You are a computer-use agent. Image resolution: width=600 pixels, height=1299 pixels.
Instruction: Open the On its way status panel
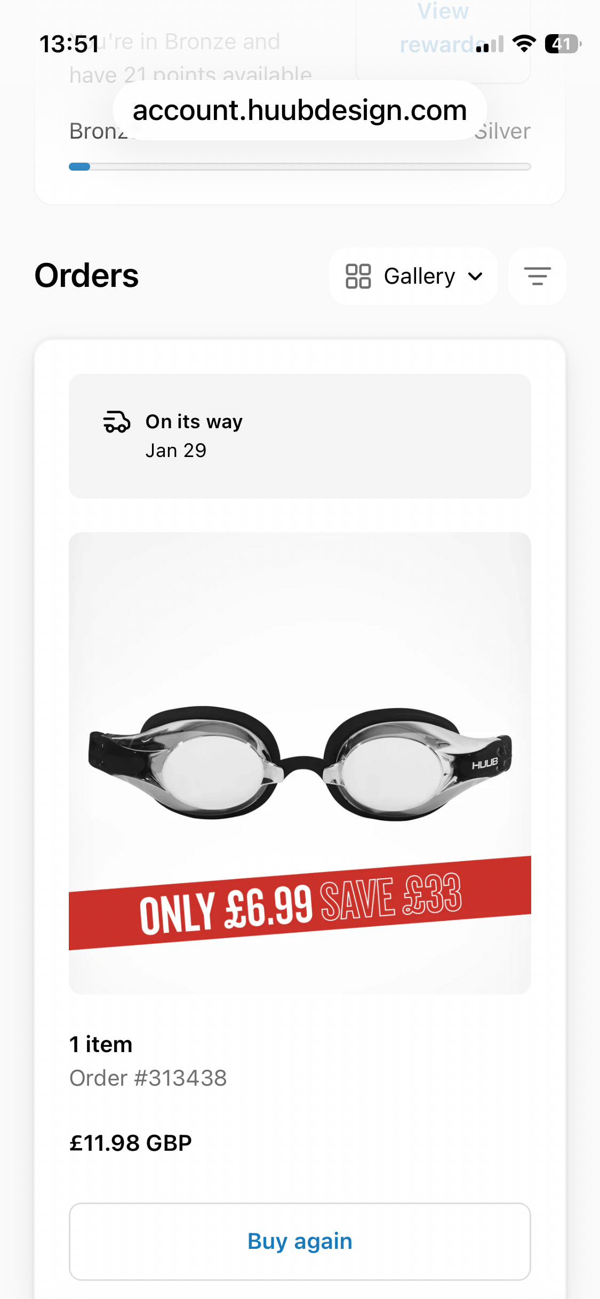pyautogui.click(x=300, y=436)
